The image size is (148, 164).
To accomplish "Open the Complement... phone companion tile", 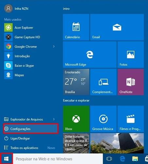I will click(x=103, y=82).
